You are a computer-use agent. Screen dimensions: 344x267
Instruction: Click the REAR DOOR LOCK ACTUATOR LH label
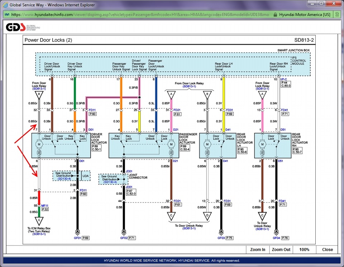pos(245,140)
